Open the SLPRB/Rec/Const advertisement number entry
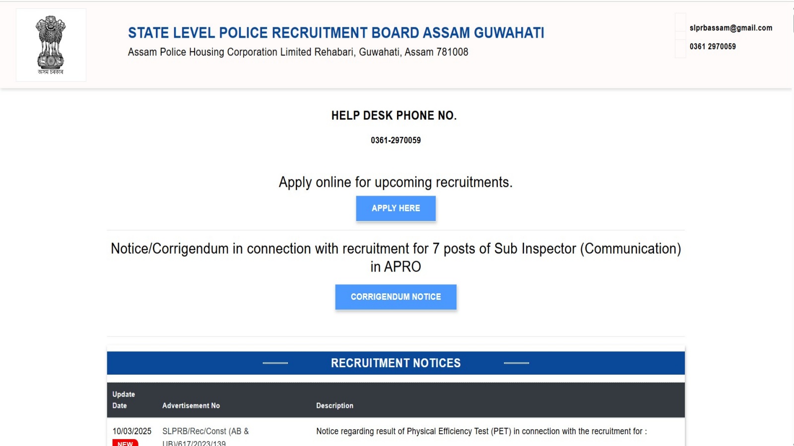Viewport: 794px width, 446px height. click(x=205, y=432)
